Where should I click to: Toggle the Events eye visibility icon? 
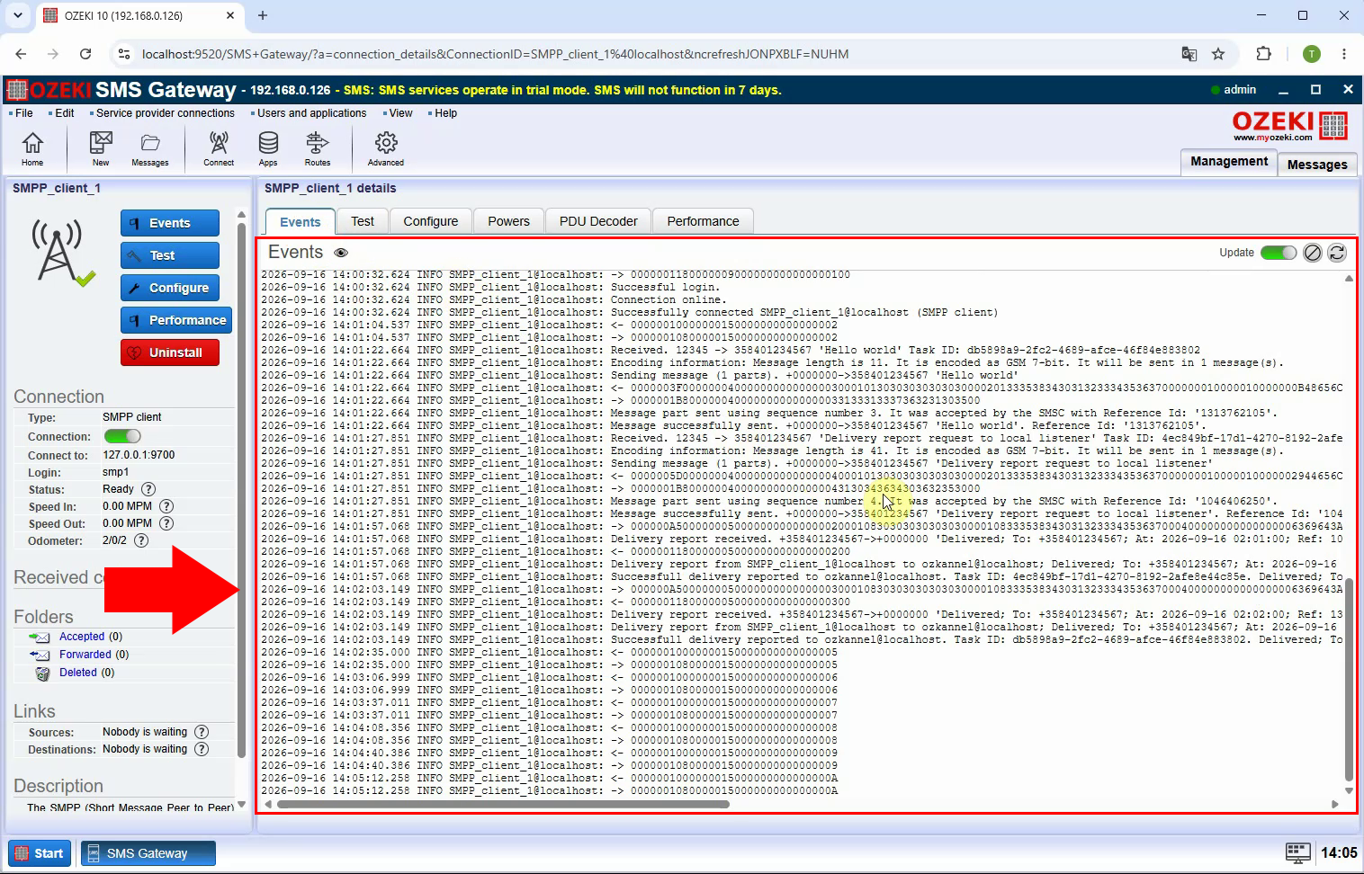(341, 253)
